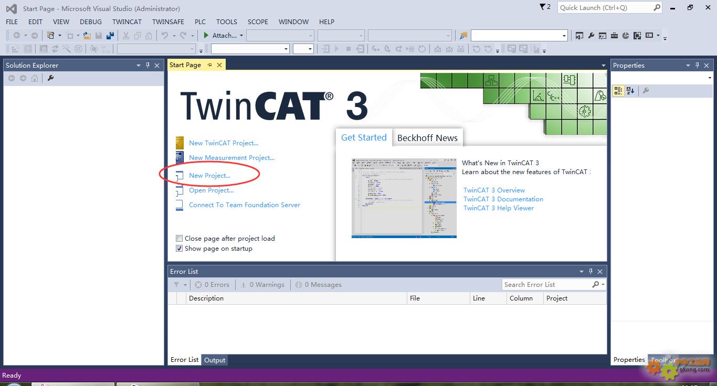Click Categorized view icon in Properties panel
The image size is (717, 386).
[x=618, y=91]
